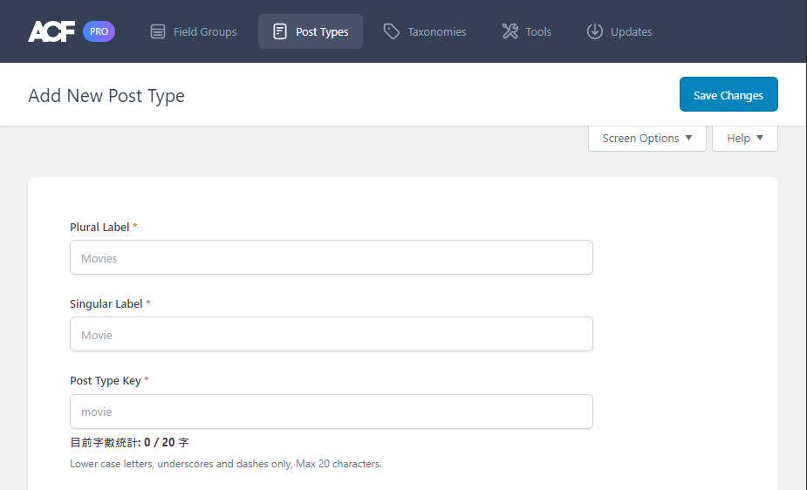Image resolution: width=807 pixels, height=490 pixels.
Task: Expand the Help dropdown
Action: click(745, 139)
